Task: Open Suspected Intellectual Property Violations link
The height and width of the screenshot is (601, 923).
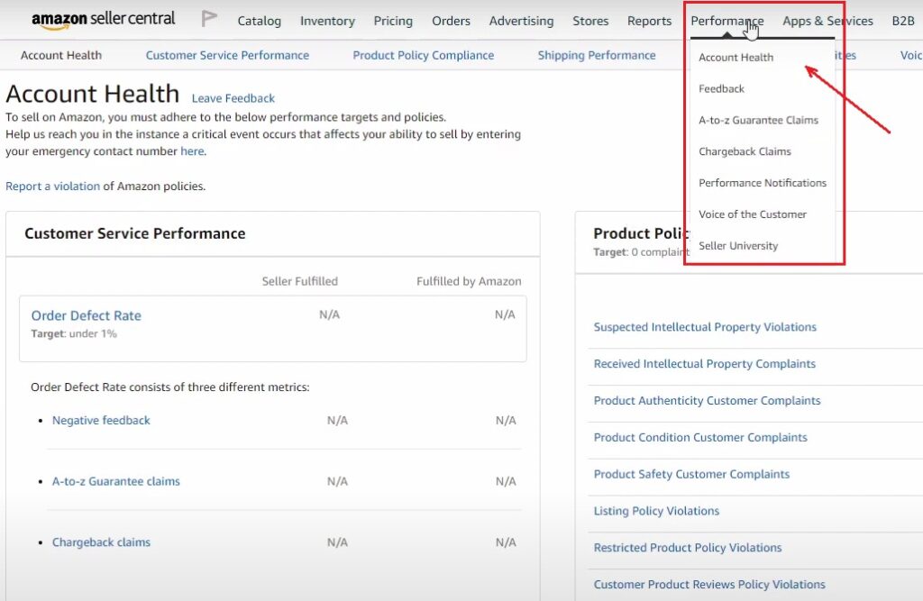Action: [x=704, y=327]
